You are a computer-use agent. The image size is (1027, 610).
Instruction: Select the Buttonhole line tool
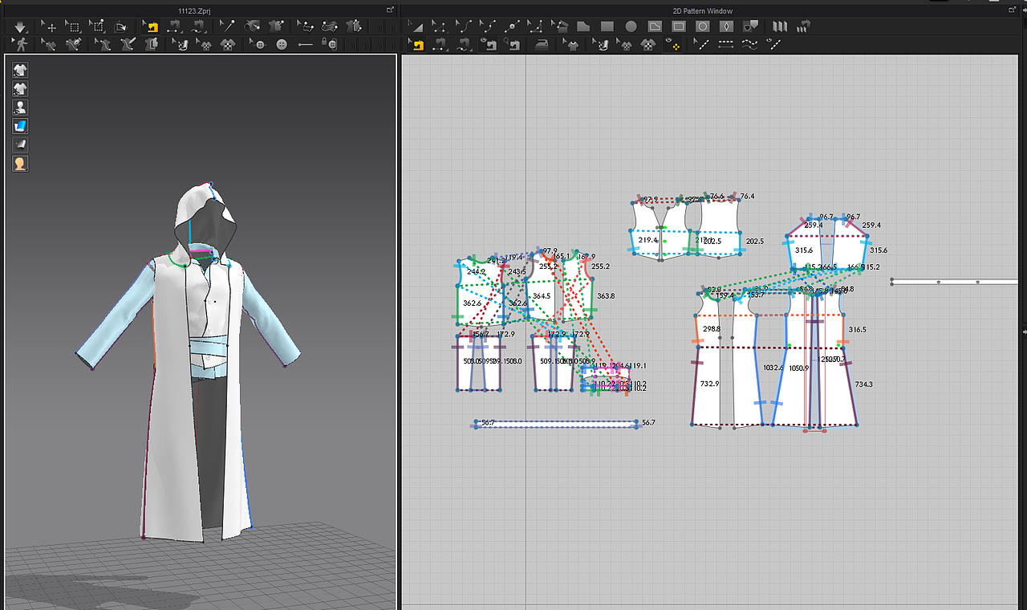[x=306, y=45]
